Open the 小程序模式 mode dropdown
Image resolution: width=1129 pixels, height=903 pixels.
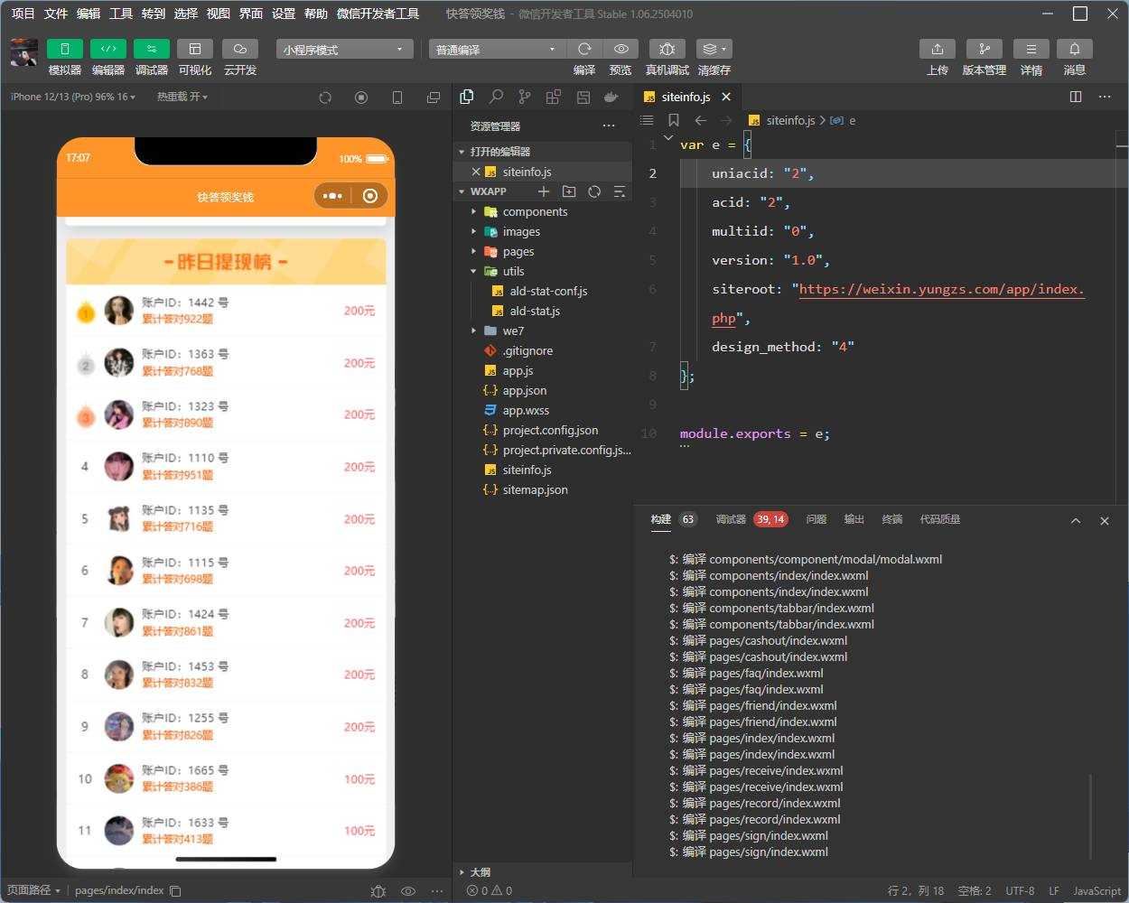coord(344,49)
